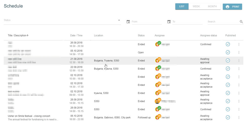
Task: Toggle published check for 02.10.2018 14:30 shift
Action: [228, 85]
